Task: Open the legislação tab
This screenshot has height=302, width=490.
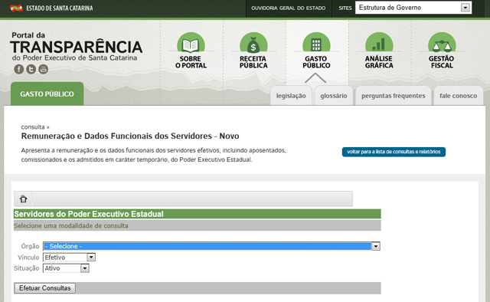Action: click(291, 96)
